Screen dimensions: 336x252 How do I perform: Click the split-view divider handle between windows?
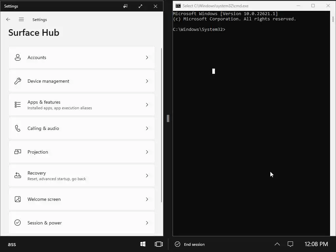(x=168, y=118)
